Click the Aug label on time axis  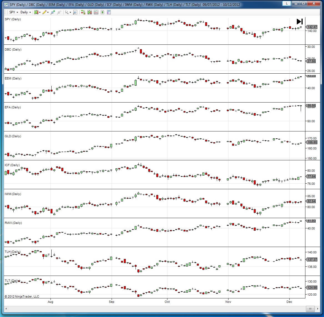point(51,302)
